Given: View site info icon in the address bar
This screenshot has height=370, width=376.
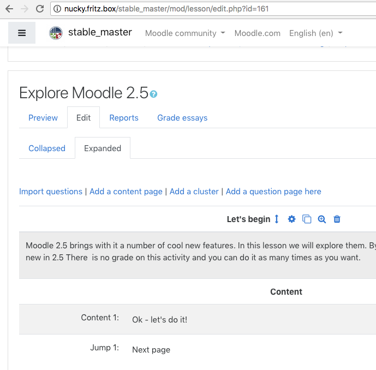Looking at the screenshot, I should [57, 9].
